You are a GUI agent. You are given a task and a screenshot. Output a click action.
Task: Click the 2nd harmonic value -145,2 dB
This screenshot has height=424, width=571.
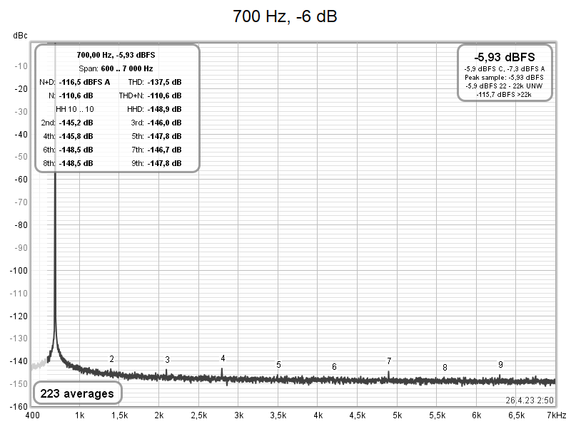(76, 123)
